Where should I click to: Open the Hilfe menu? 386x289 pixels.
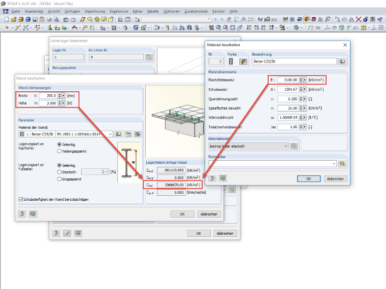(x=233, y=11)
